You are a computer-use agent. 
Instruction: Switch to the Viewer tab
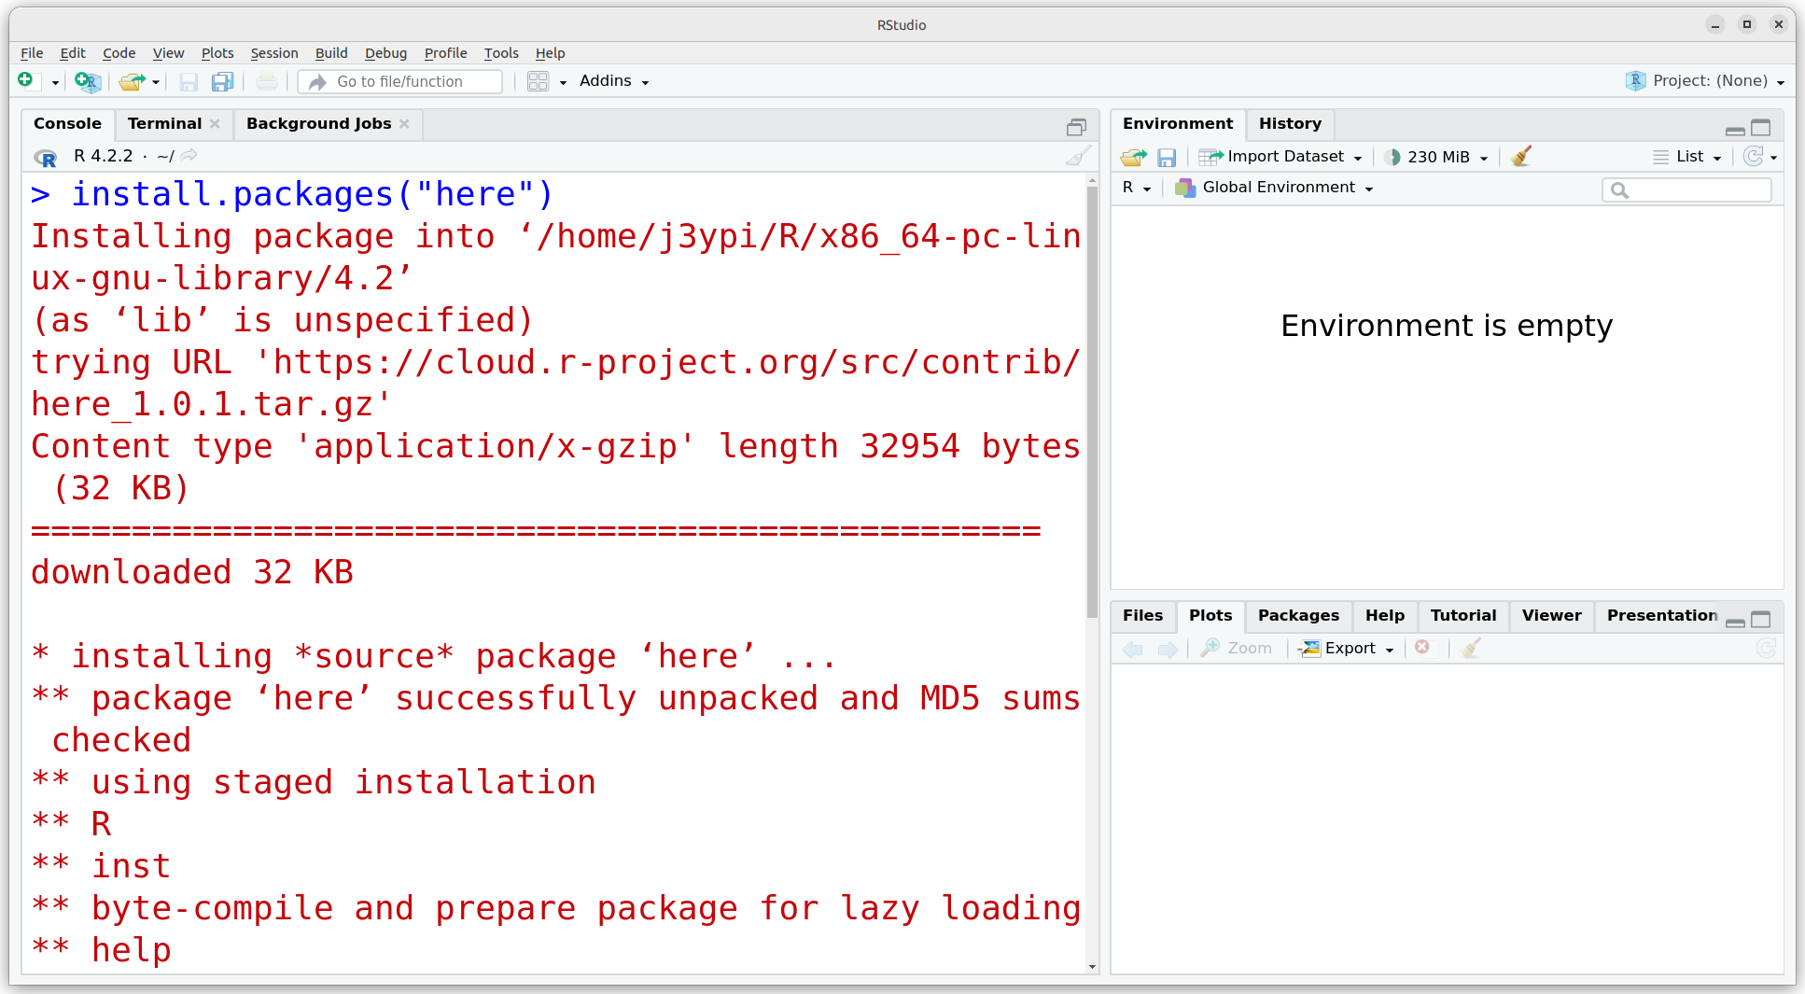click(1551, 616)
